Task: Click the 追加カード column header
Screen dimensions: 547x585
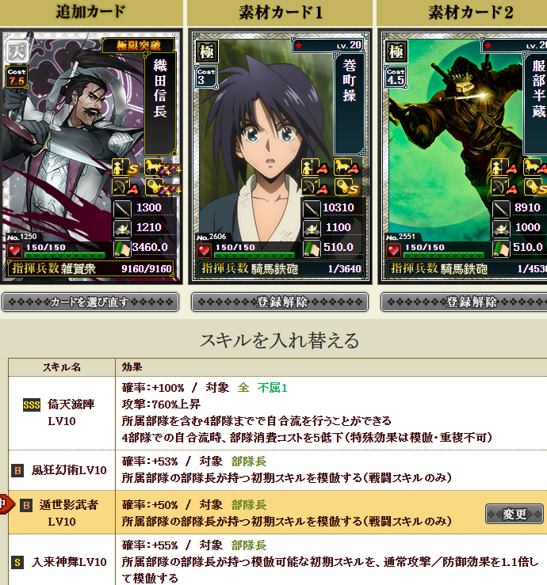Action: coord(91,12)
